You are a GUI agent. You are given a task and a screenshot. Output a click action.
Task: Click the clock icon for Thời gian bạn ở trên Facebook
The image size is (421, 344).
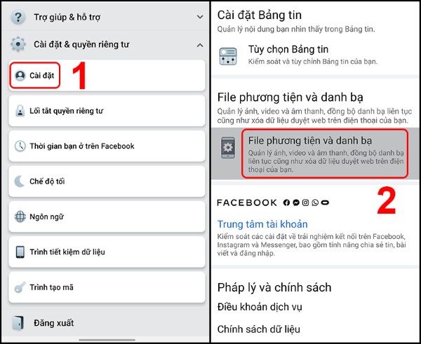coord(20,146)
